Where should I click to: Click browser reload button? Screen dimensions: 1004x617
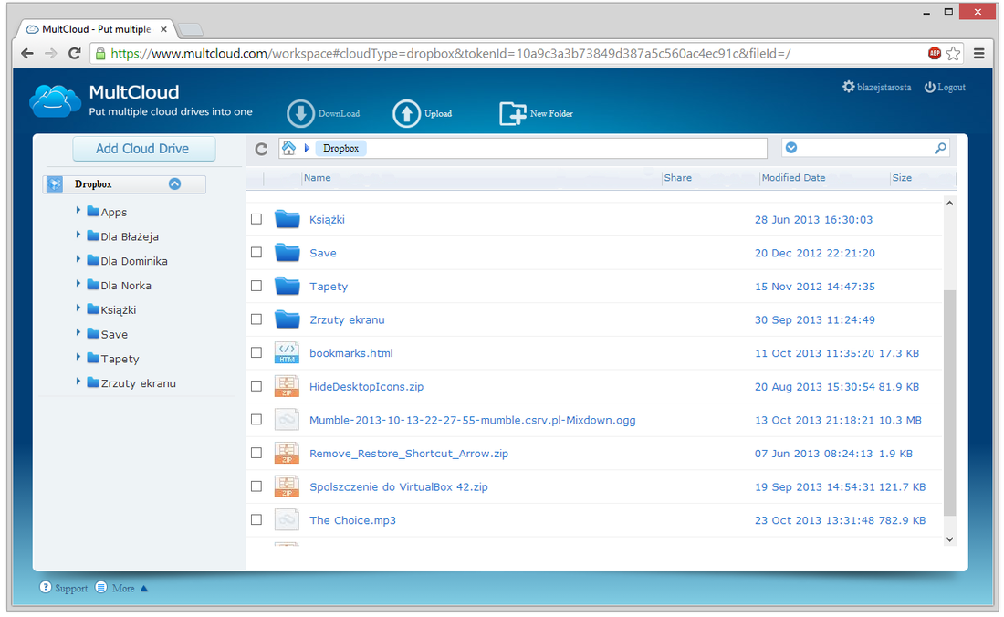point(74,53)
